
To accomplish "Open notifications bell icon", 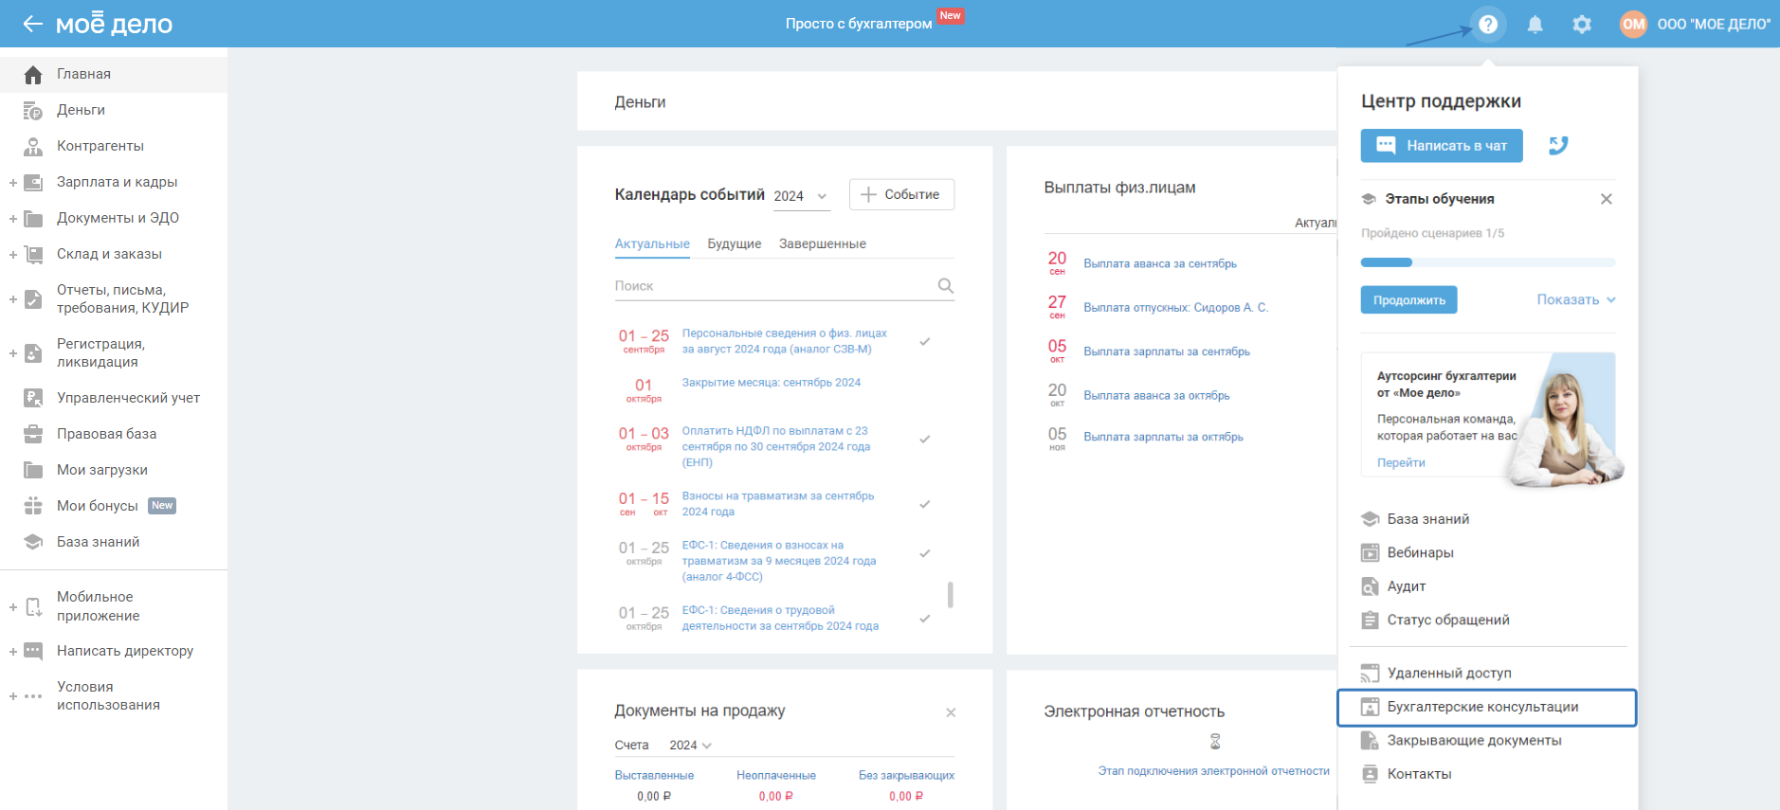I will point(1535,25).
